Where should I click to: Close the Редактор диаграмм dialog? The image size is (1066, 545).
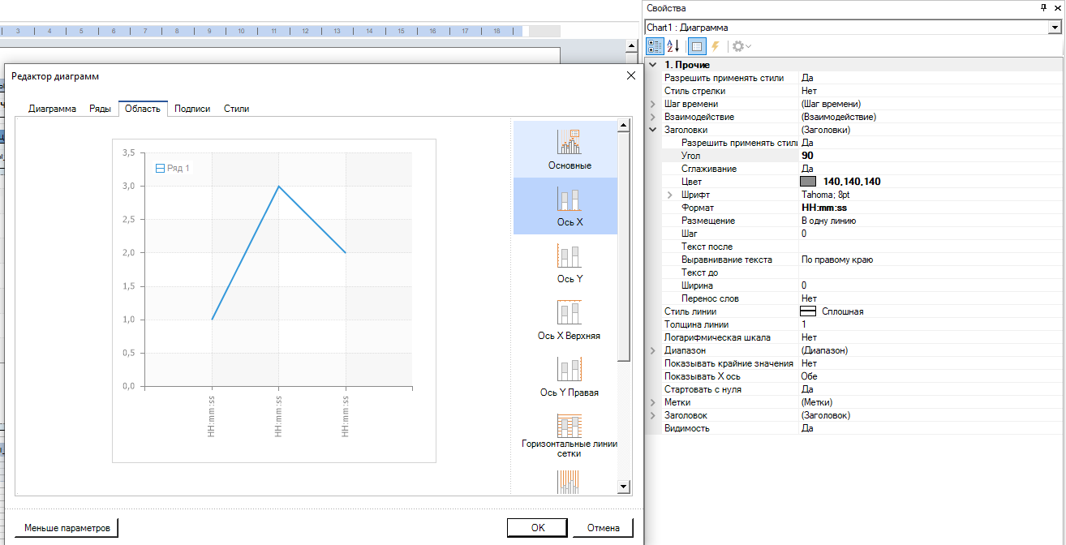pos(631,75)
